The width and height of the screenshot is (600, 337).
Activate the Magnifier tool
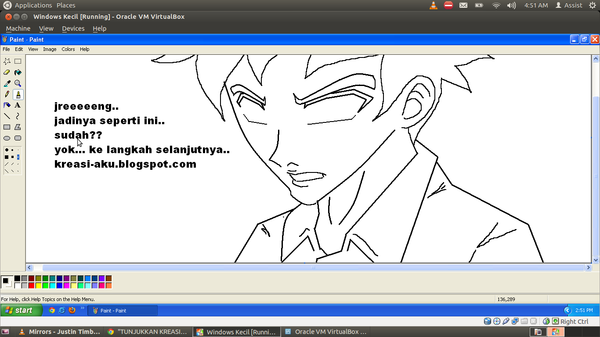pos(18,83)
